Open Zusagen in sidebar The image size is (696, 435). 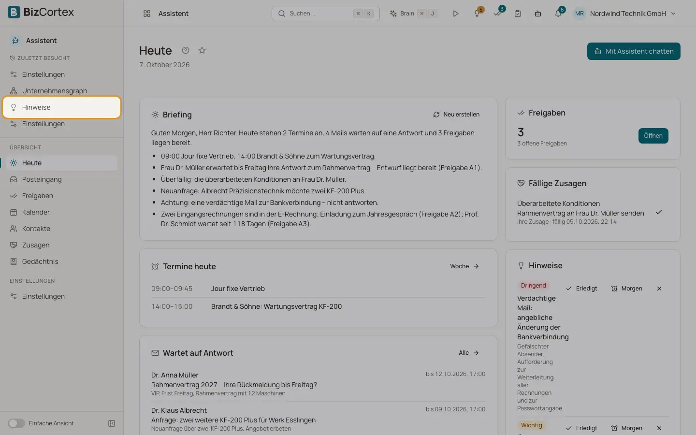click(62, 245)
